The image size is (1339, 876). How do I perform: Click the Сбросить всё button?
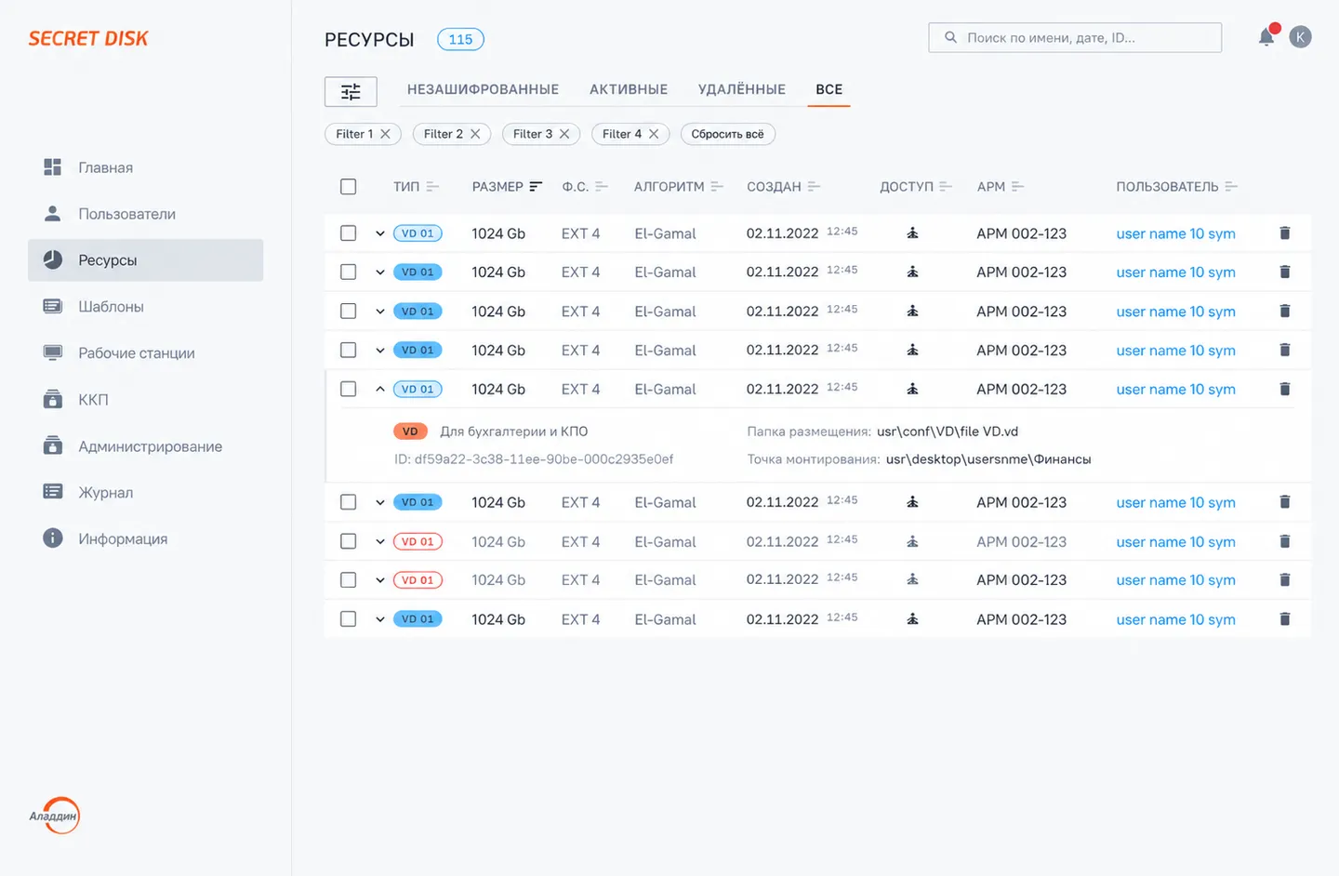point(728,134)
